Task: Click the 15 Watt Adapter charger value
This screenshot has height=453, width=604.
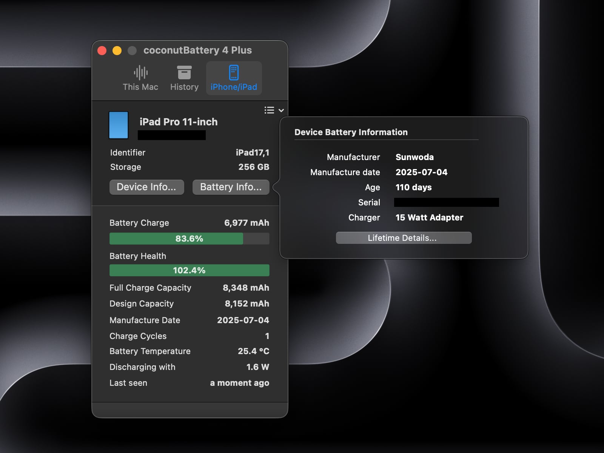Action: [429, 217]
